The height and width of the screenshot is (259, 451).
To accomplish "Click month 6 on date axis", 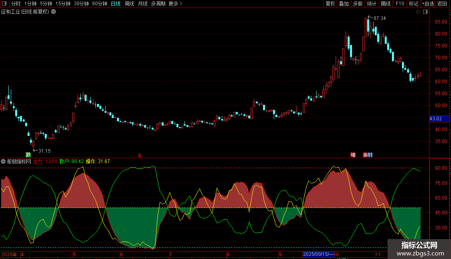I will coord(121,254).
